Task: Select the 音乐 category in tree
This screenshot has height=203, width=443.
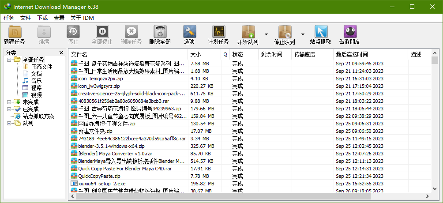Action: (37, 81)
